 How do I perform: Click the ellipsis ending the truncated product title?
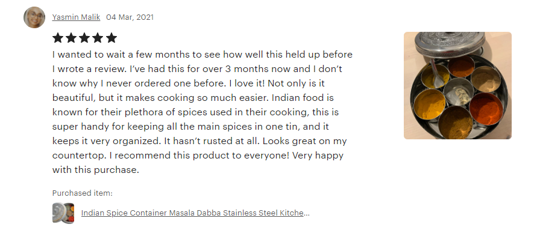[307, 213]
